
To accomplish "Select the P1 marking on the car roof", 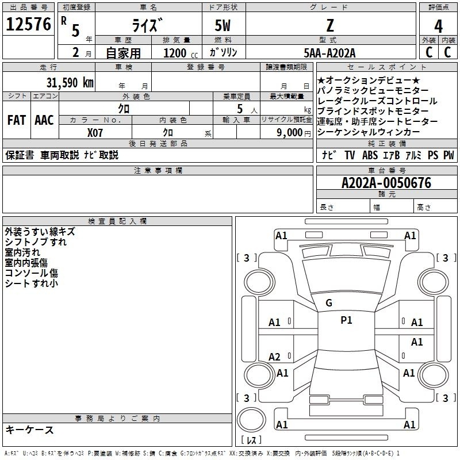I will pyautogui.click(x=346, y=320).
